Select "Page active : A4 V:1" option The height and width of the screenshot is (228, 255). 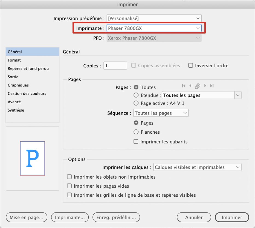click(x=136, y=103)
